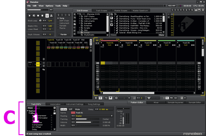The image size is (206, 136).
Task: Expand the DSP Chains folder
Action: coord(79,17)
